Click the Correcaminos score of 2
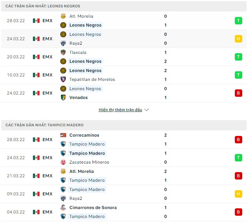Screen dimensions: 250x222 (165, 135)
